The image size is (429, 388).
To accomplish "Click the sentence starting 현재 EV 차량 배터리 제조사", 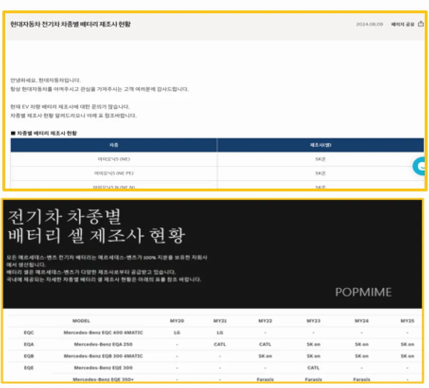I will (70, 107).
